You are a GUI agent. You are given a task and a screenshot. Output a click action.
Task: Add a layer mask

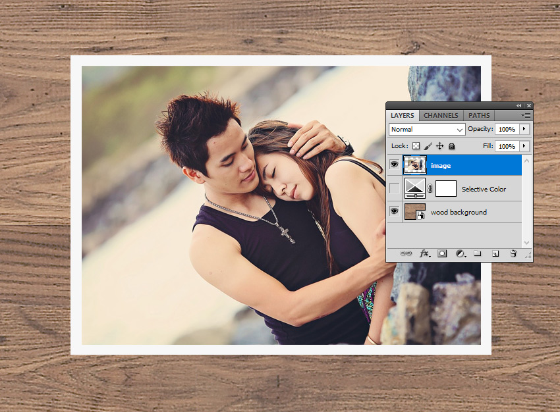pos(443,253)
